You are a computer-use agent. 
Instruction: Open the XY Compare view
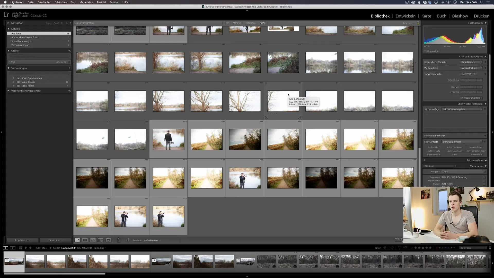coord(93,240)
